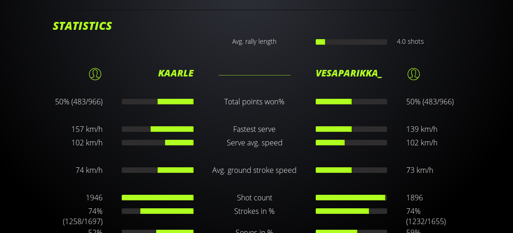
Task: Click Kaarle's Shot count bar
Action: point(158,198)
